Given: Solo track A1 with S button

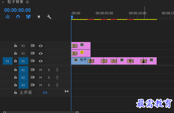Looking at the screenshot, I should click(49, 70).
